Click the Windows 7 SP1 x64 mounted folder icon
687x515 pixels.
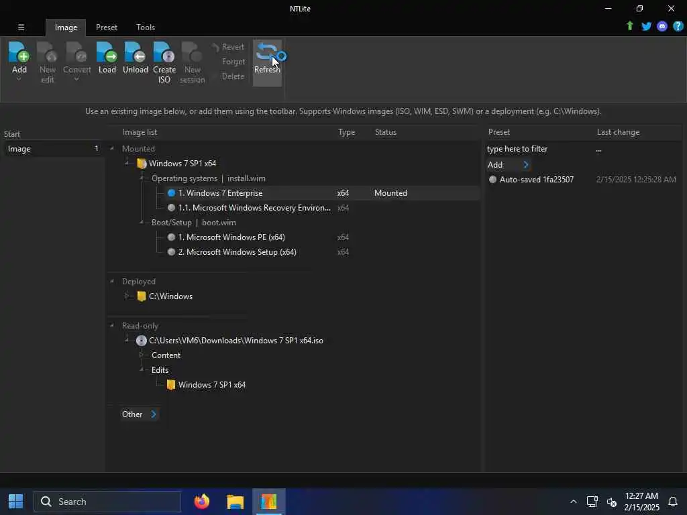click(x=142, y=164)
